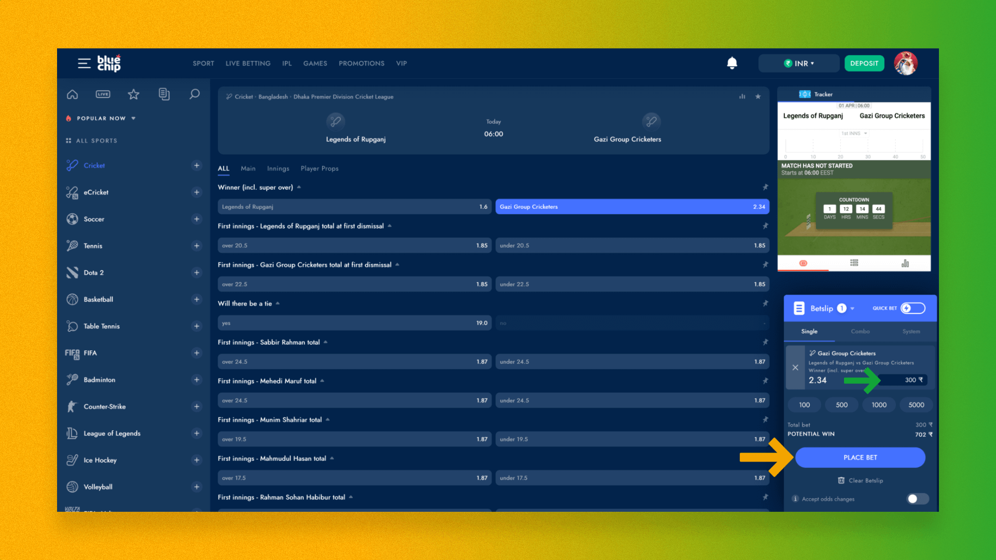Click the pin icon next to Winner market
Viewport: 996px width, 560px height.
[766, 187]
